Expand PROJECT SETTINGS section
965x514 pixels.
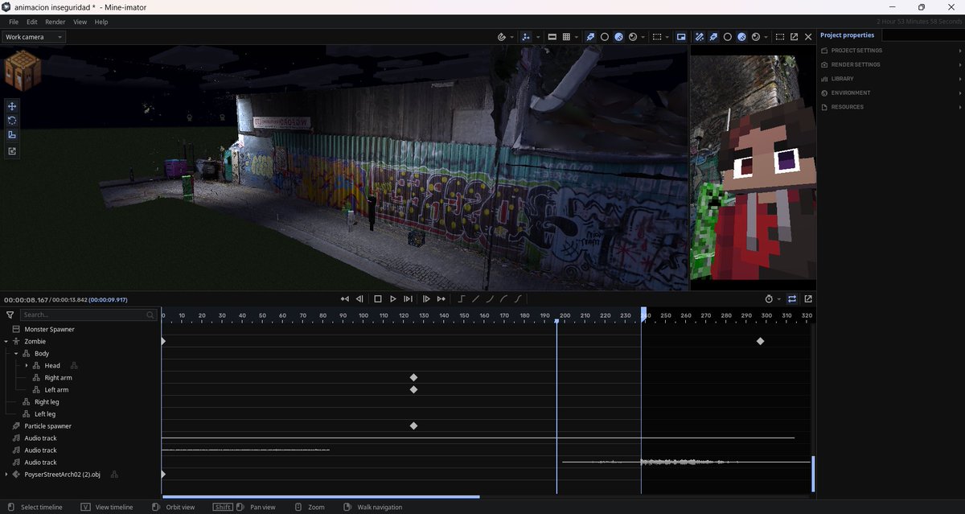(891, 51)
